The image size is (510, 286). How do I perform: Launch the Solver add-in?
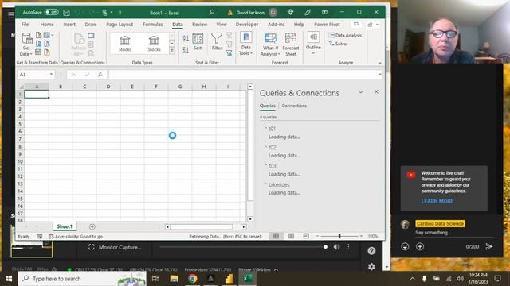338,44
